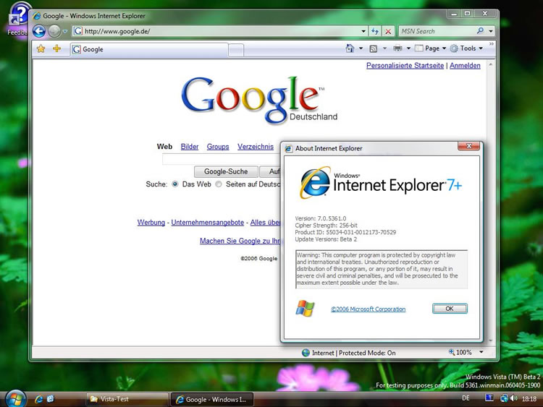
Task: Expand the zoom level 100% dropdown
Action: (x=481, y=352)
